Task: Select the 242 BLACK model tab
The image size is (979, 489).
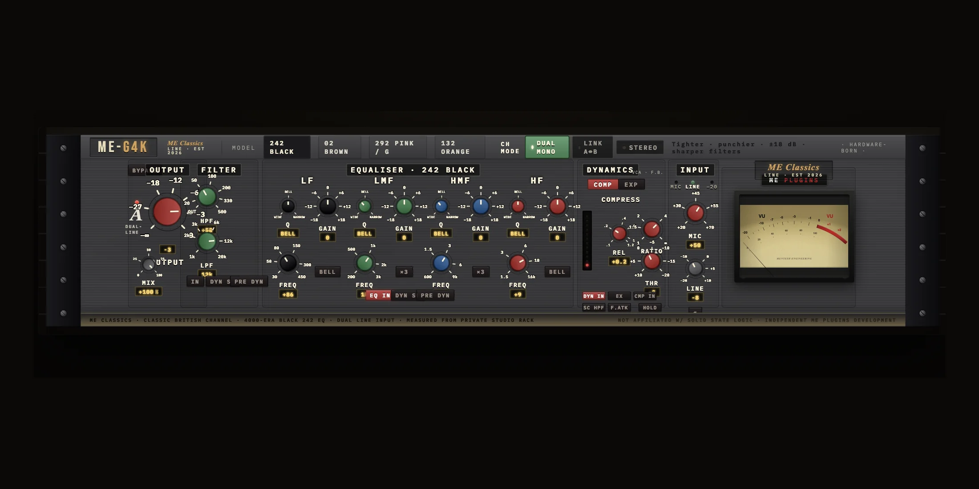Action: pyautogui.click(x=287, y=147)
